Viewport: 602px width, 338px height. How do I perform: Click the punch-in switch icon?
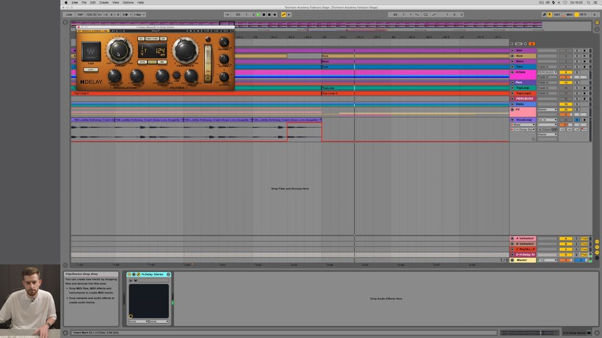click(417, 14)
